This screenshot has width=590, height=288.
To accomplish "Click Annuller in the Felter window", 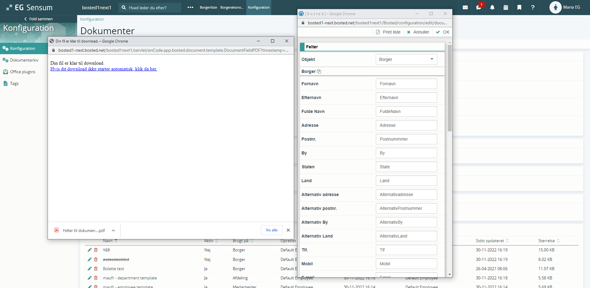I will (418, 32).
